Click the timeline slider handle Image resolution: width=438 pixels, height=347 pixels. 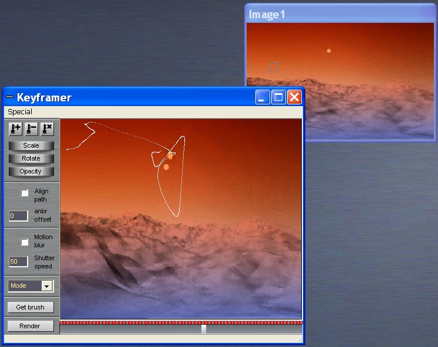tap(204, 329)
